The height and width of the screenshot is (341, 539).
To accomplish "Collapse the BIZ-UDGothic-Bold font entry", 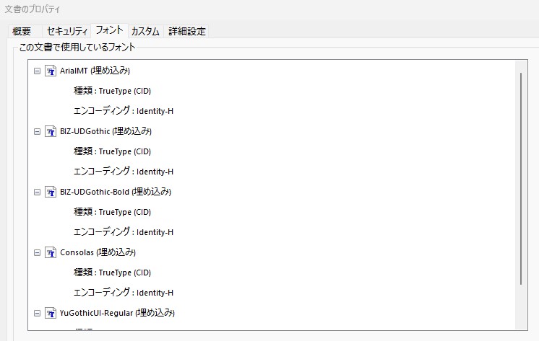I will (x=37, y=192).
